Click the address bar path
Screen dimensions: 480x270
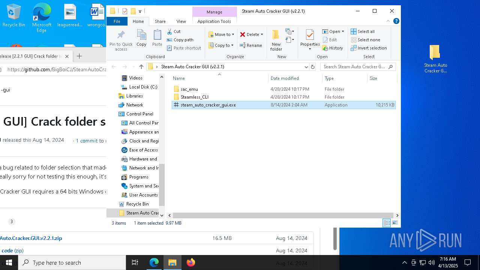tap(192, 67)
